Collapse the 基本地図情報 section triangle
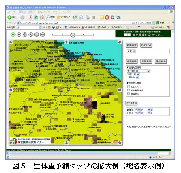 click(x=128, y=83)
